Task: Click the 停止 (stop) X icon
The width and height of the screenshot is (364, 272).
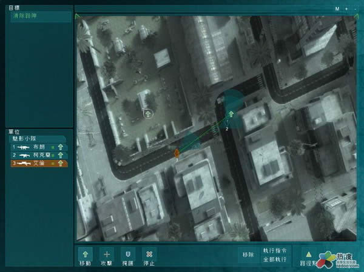Action: pyautogui.click(x=149, y=254)
